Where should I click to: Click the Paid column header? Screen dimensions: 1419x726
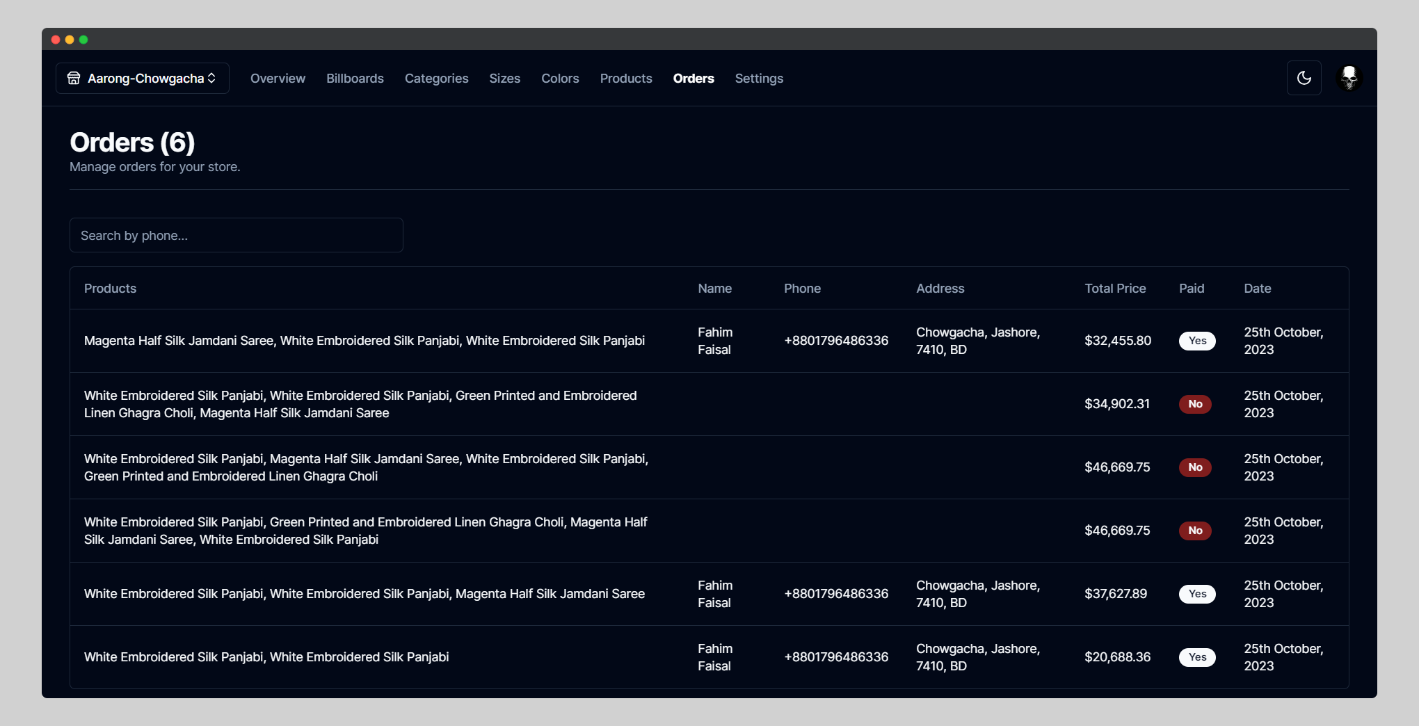[1192, 289]
